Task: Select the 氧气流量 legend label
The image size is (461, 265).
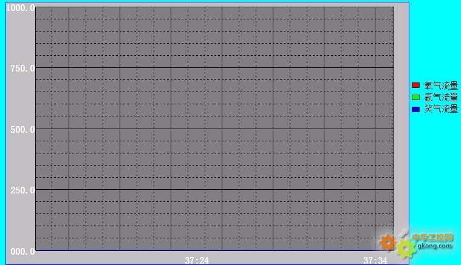Action: click(x=441, y=86)
